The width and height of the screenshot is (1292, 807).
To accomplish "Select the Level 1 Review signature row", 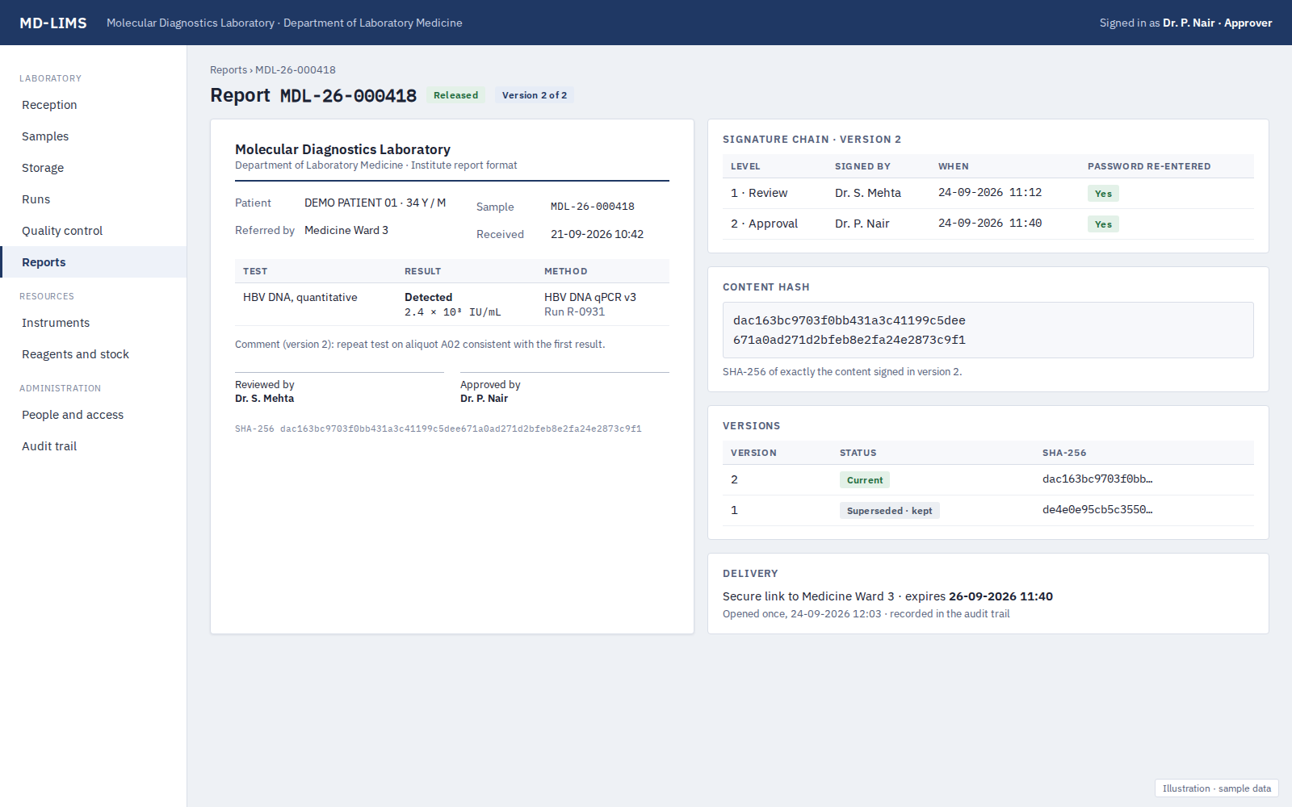I will tap(988, 193).
